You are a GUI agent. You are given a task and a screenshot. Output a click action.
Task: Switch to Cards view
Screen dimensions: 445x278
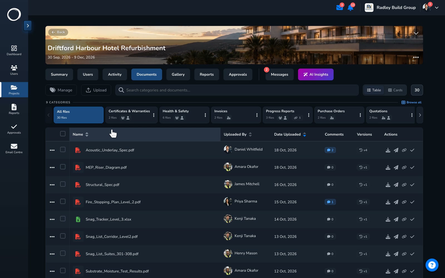click(395, 90)
